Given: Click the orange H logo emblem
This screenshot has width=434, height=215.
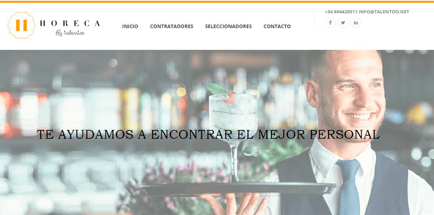Looking at the screenshot, I should click(22, 25).
